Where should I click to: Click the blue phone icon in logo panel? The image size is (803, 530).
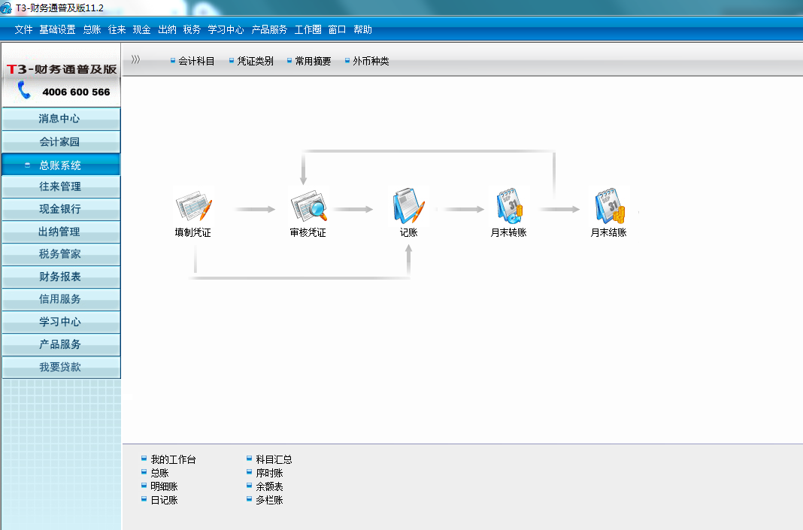point(24,89)
